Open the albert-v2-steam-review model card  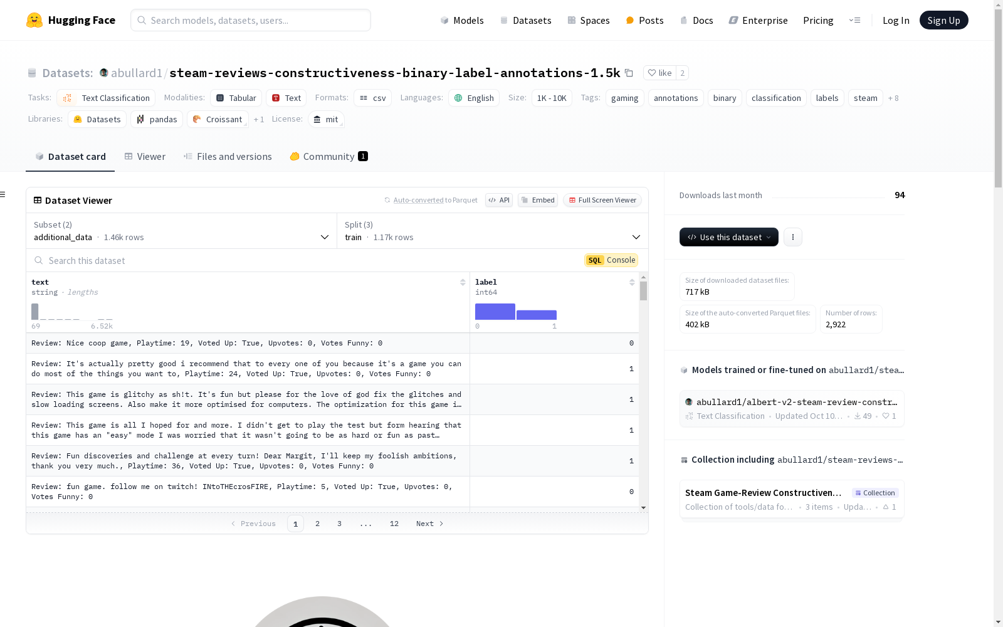[x=792, y=408]
